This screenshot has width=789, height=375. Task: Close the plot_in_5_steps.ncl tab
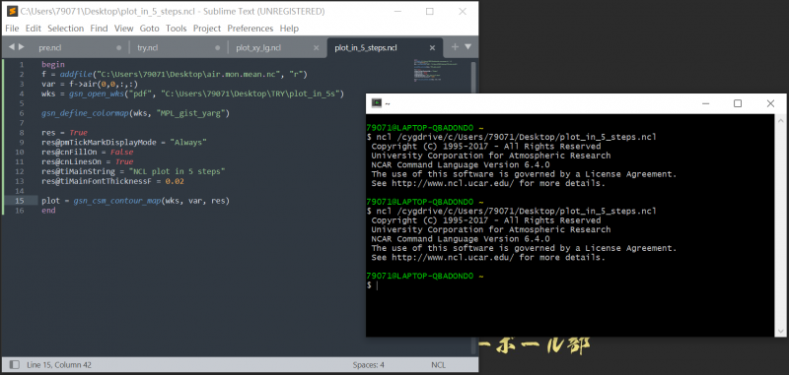point(432,47)
